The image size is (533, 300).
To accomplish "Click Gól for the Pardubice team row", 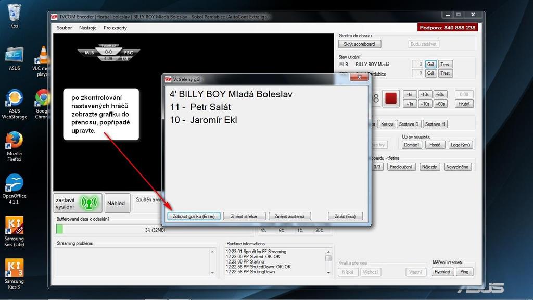I will [x=430, y=73].
